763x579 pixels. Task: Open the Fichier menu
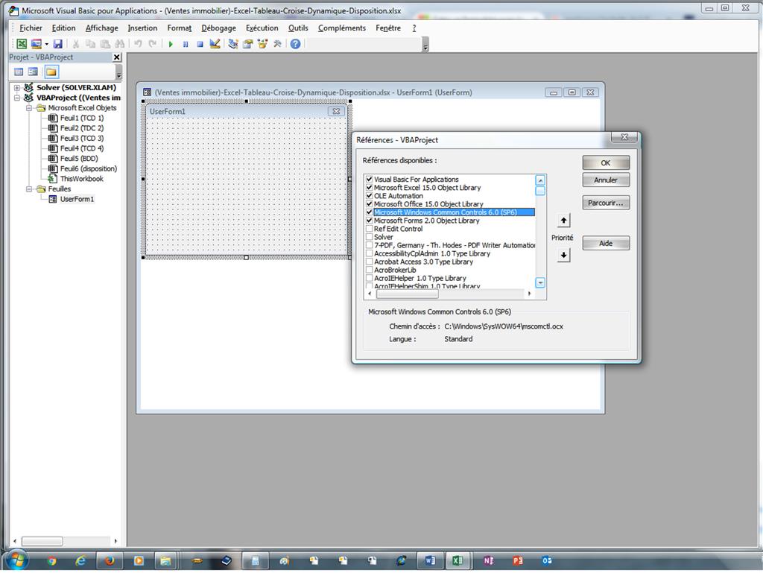pyautogui.click(x=31, y=28)
